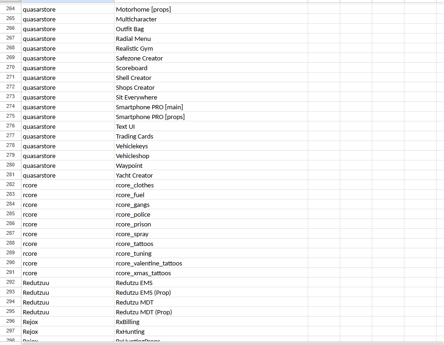Select the 'Yacht Creator' cell
The height and width of the screenshot is (345, 444).
coord(211,175)
